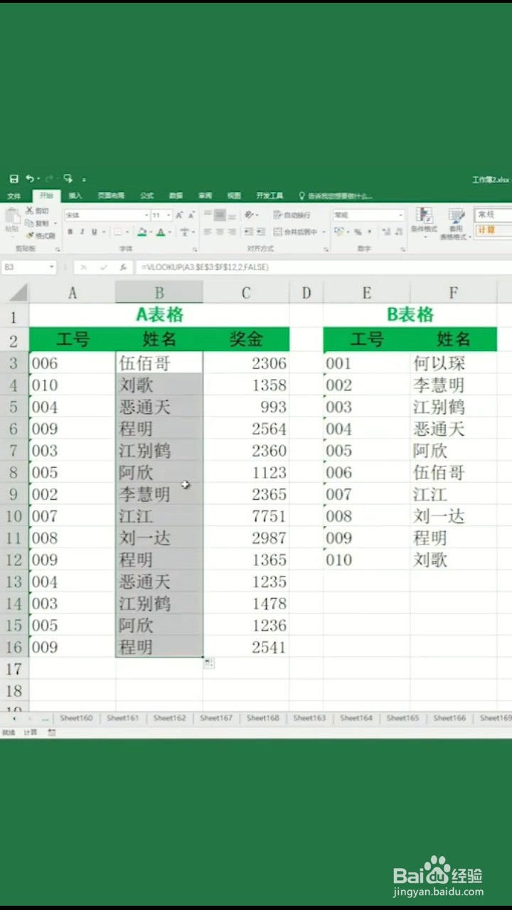Click the Copy (复制) icon

[29, 223]
